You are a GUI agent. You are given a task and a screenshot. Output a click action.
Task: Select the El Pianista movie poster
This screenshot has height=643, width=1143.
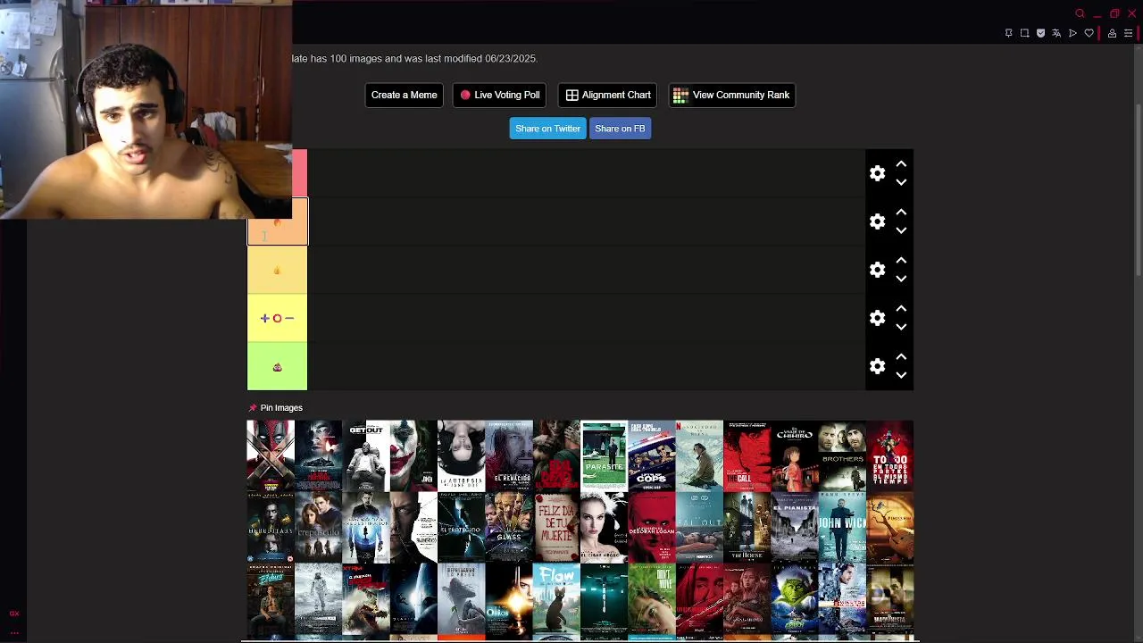tap(795, 527)
